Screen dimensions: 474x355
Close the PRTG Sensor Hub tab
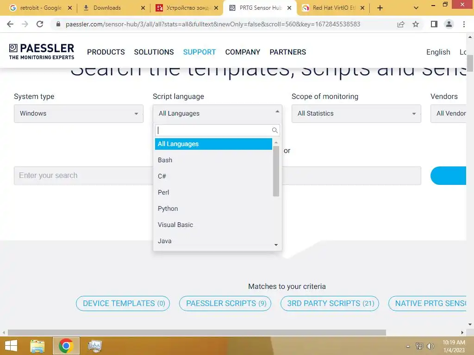289,8
